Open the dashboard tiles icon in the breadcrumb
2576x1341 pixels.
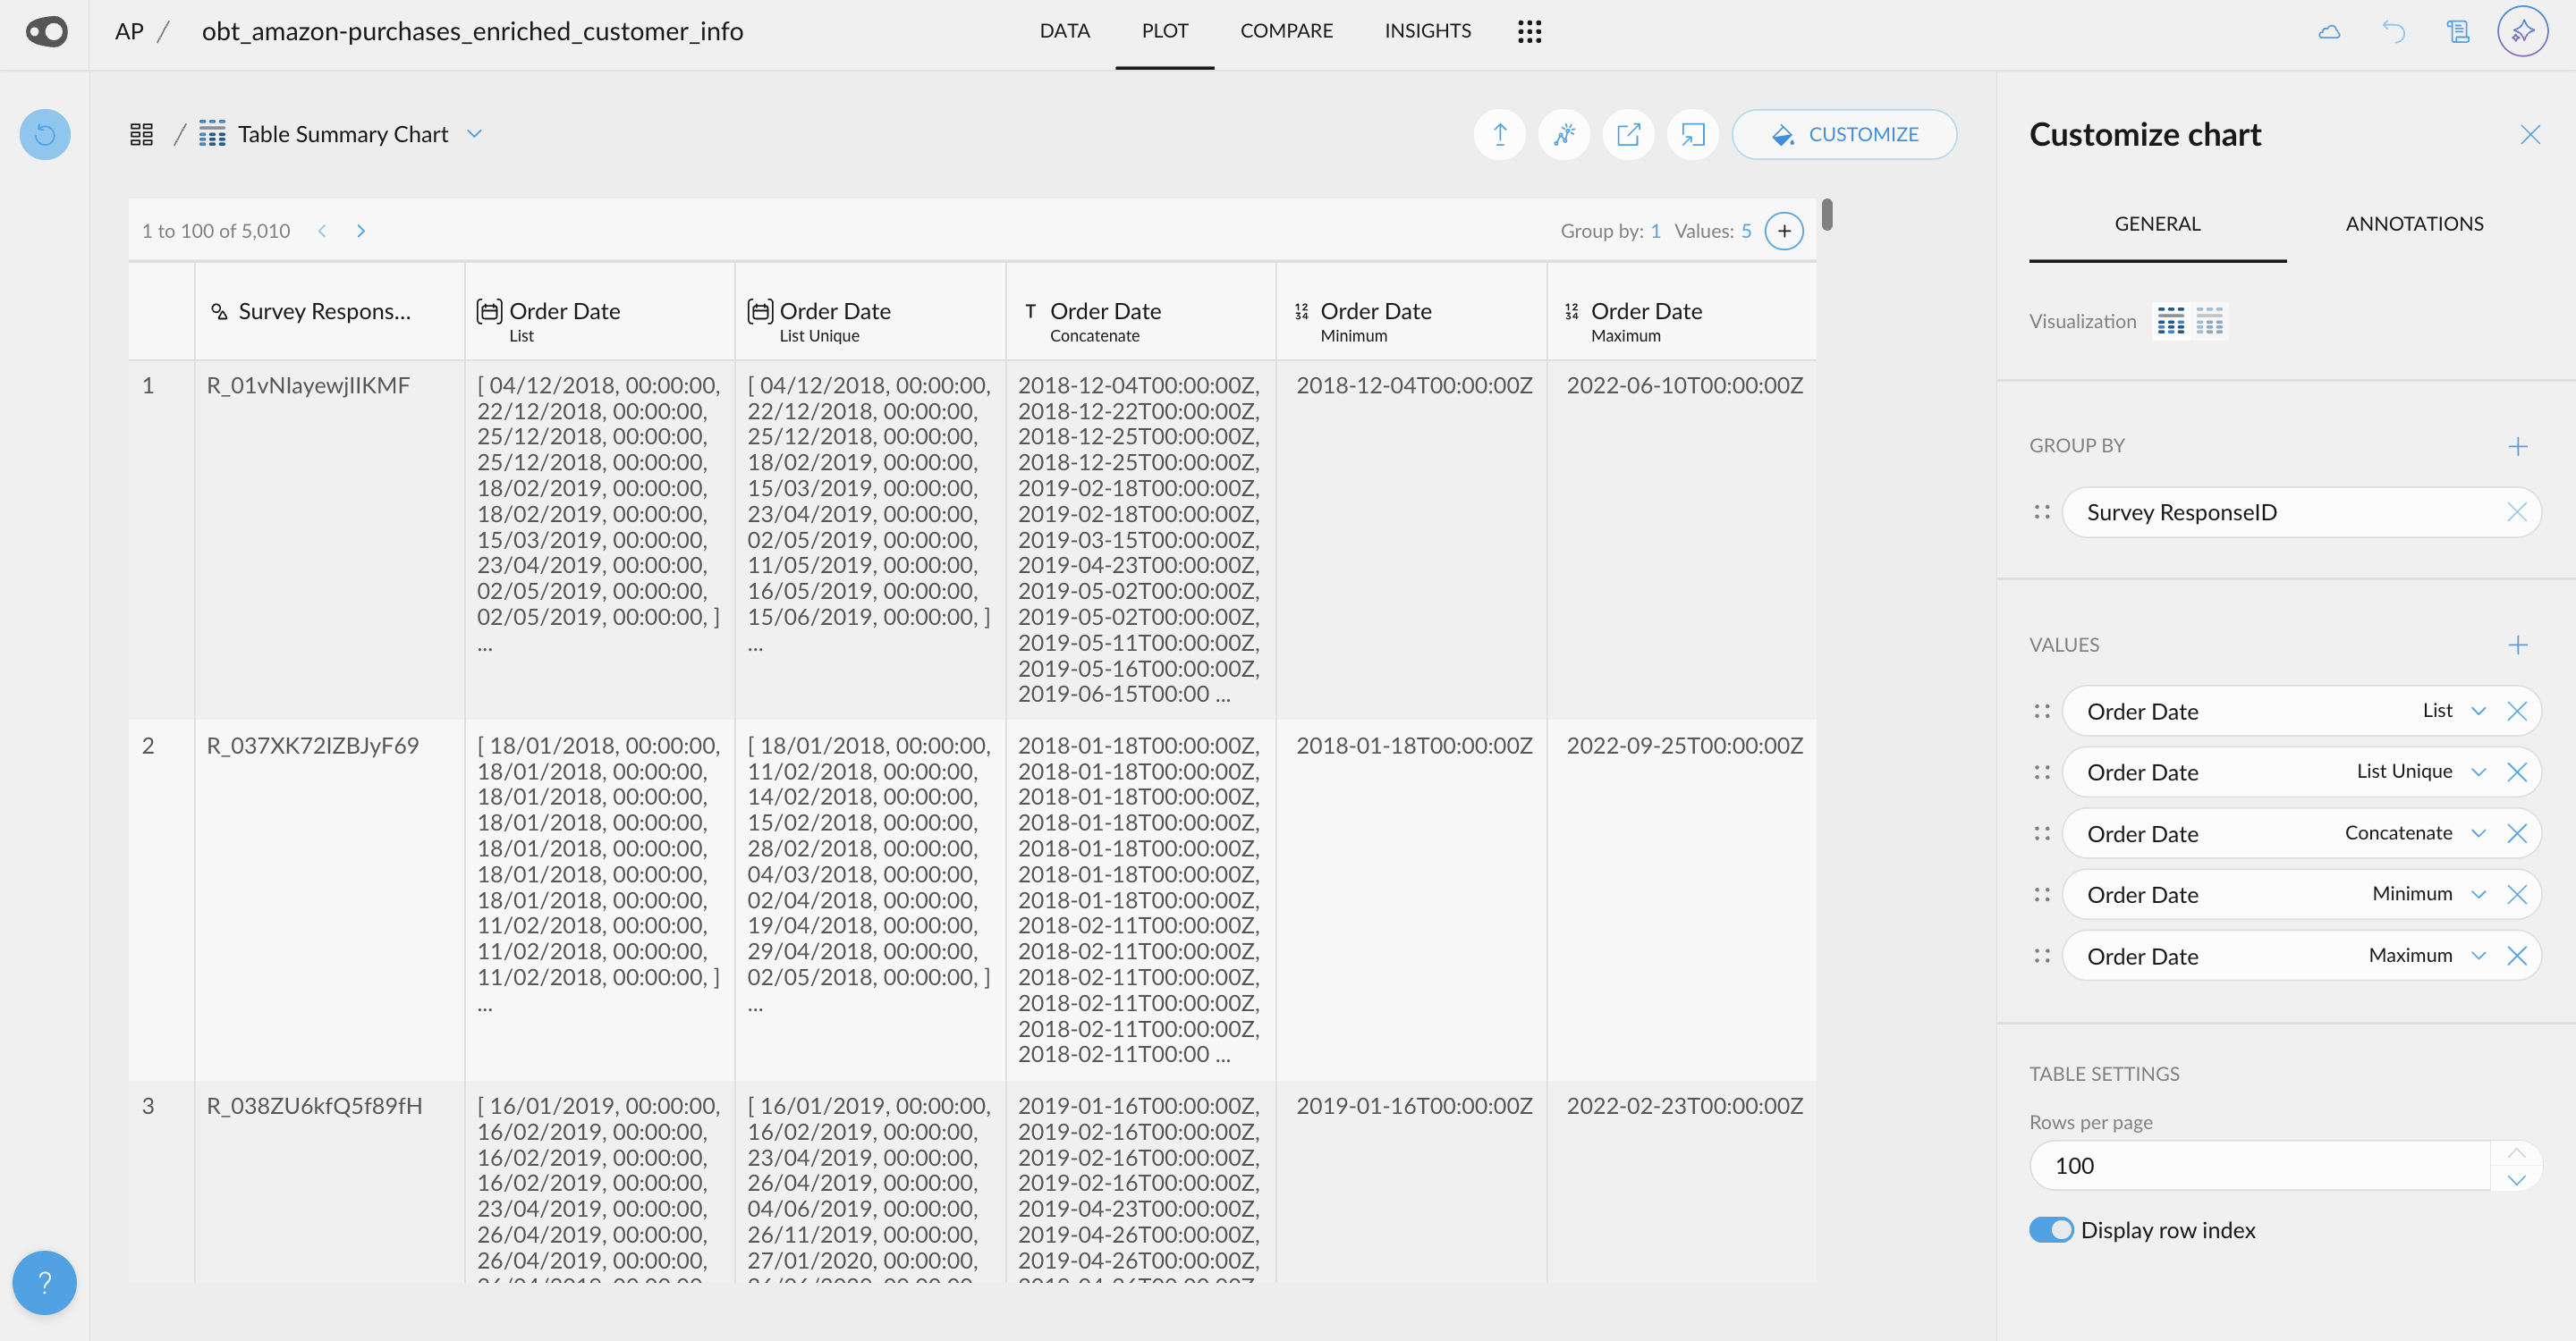tap(142, 134)
